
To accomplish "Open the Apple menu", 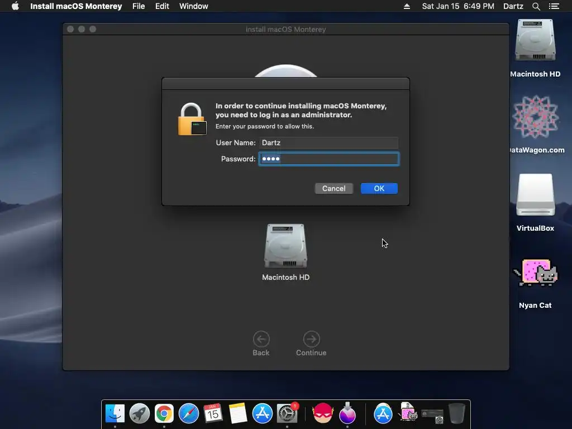I will pos(15,6).
